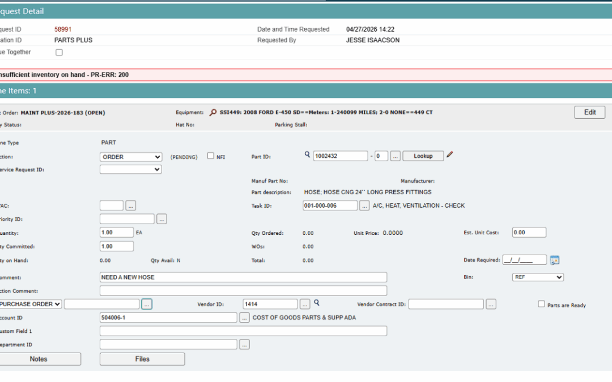Open the Part ID ellipsis browse button
The image size is (612, 382).
click(x=395, y=156)
